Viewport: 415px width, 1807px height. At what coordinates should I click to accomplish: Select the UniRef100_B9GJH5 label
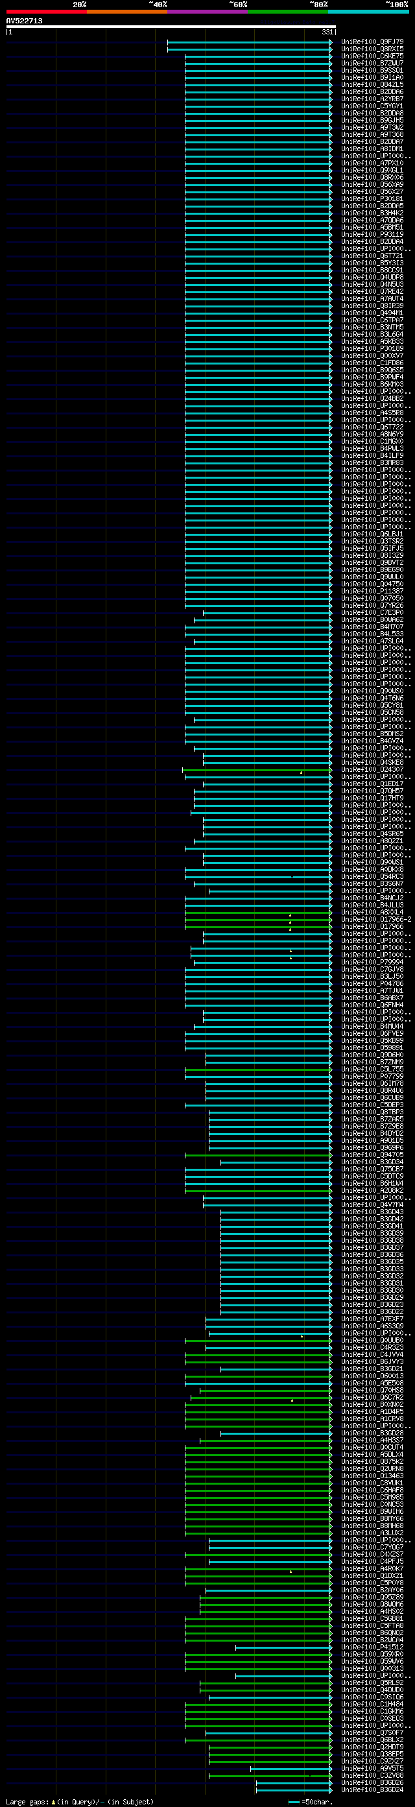[x=372, y=121]
